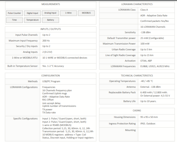This screenshot has width=177, height=142.
Task: Click the LORAWAN CHARACTERISTICS heading
Action: (x=137, y=4)
